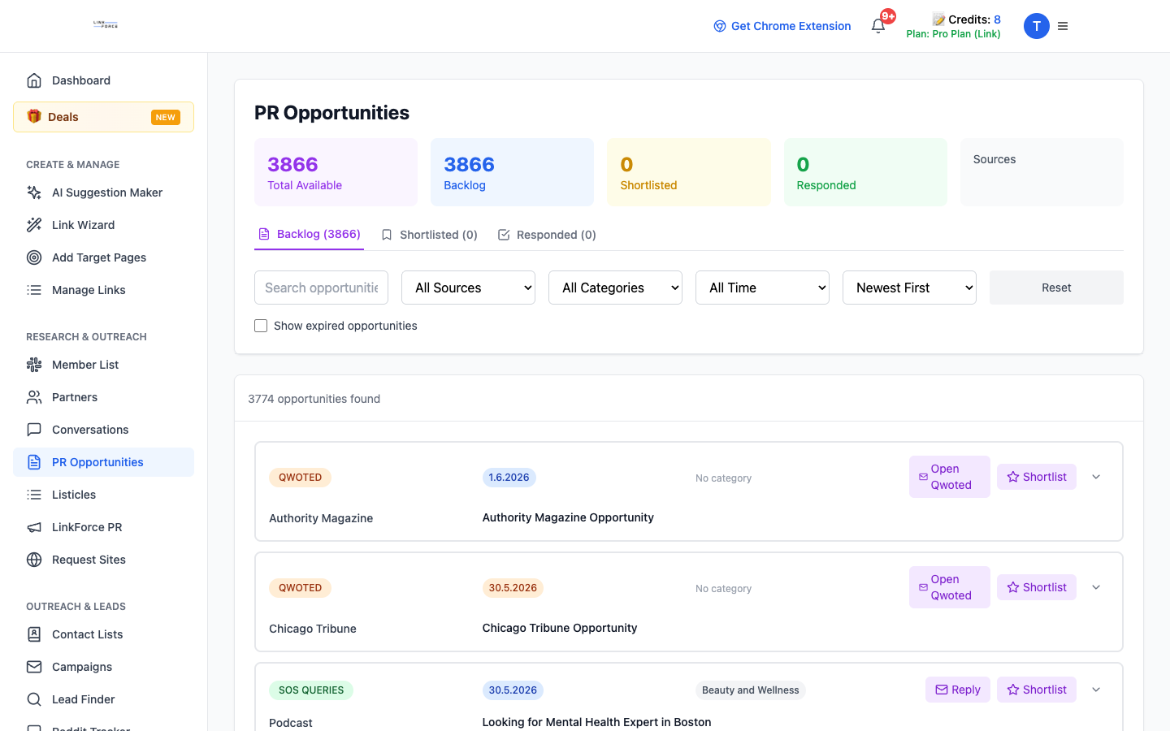The width and height of the screenshot is (1170, 731).
Task: Click the Add Target Pages target icon
Action: coord(34,257)
